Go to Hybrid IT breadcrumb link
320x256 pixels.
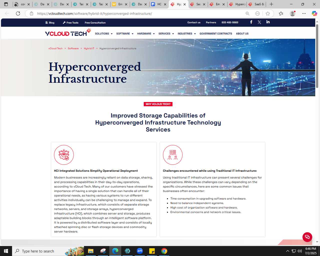pyautogui.click(x=89, y=48)
